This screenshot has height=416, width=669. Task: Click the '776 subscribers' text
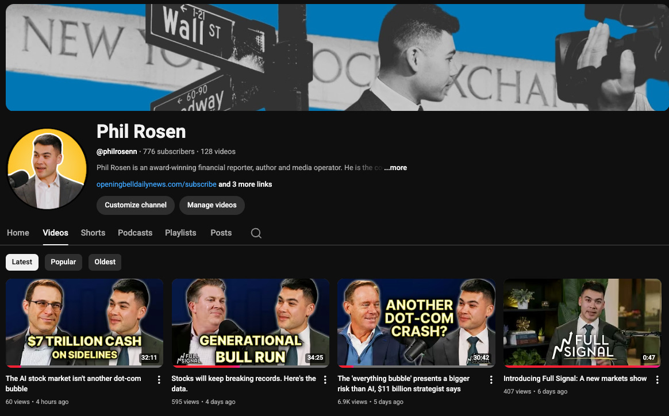(x=168, y=152)
